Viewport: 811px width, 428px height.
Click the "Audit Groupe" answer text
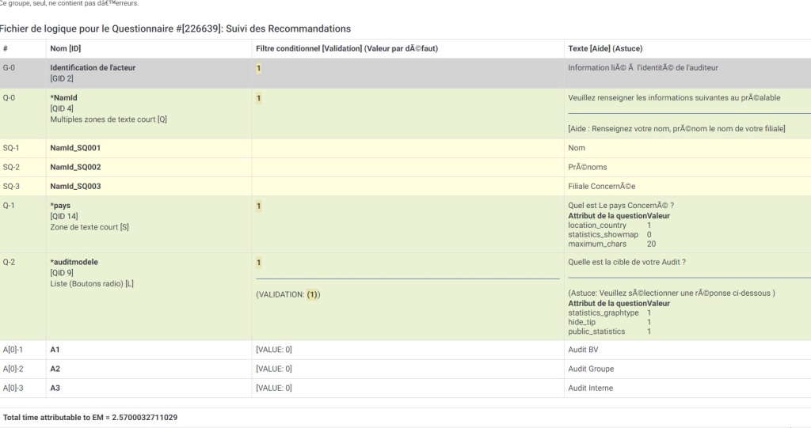point(591,369)
